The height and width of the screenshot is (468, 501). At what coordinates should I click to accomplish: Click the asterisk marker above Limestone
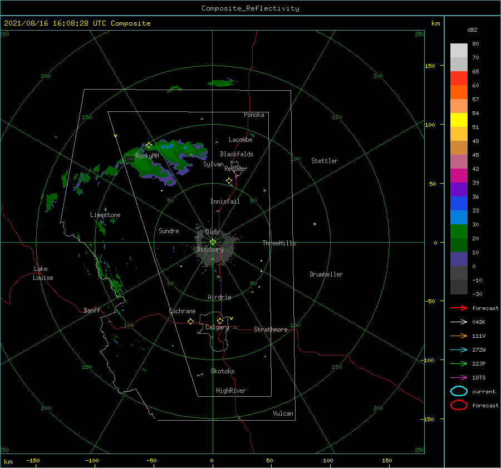[105, 210]
